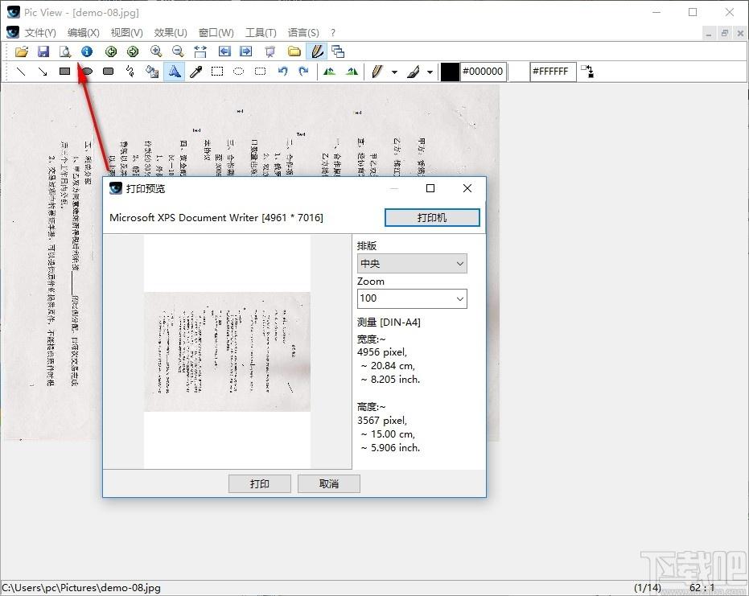Expand the Pen tool dropdown arrow
This screenshot has width=749, height=596.
click(394, 72)
